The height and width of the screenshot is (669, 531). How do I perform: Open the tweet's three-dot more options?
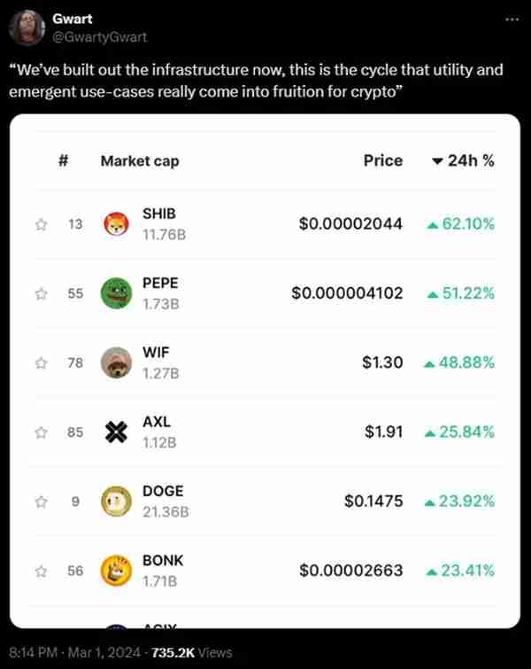pyautogui.click(x=512, y=19)
